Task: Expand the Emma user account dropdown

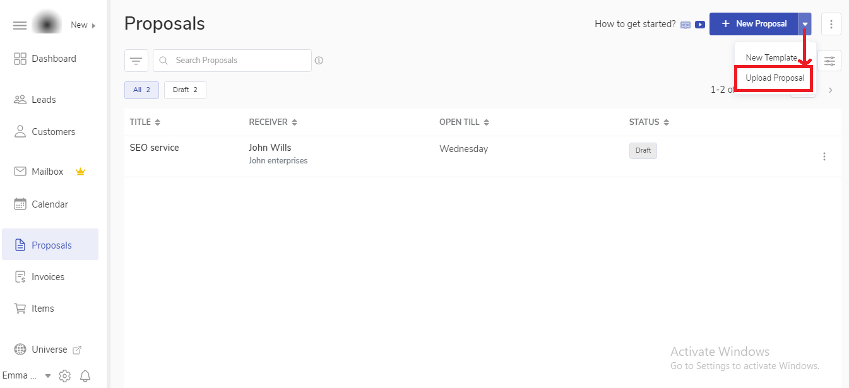Action: [x=48, y=376]
